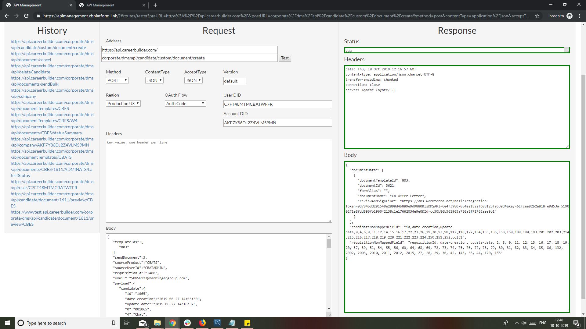
Task: Click the touch keyboard tray icon
Action: (x=533, y=323)
